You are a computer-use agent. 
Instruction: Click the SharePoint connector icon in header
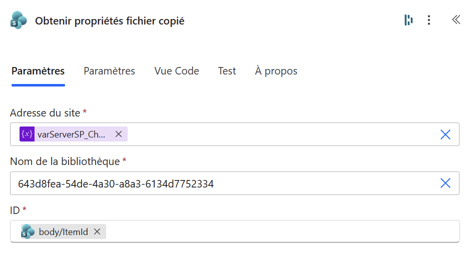(19, 20)
